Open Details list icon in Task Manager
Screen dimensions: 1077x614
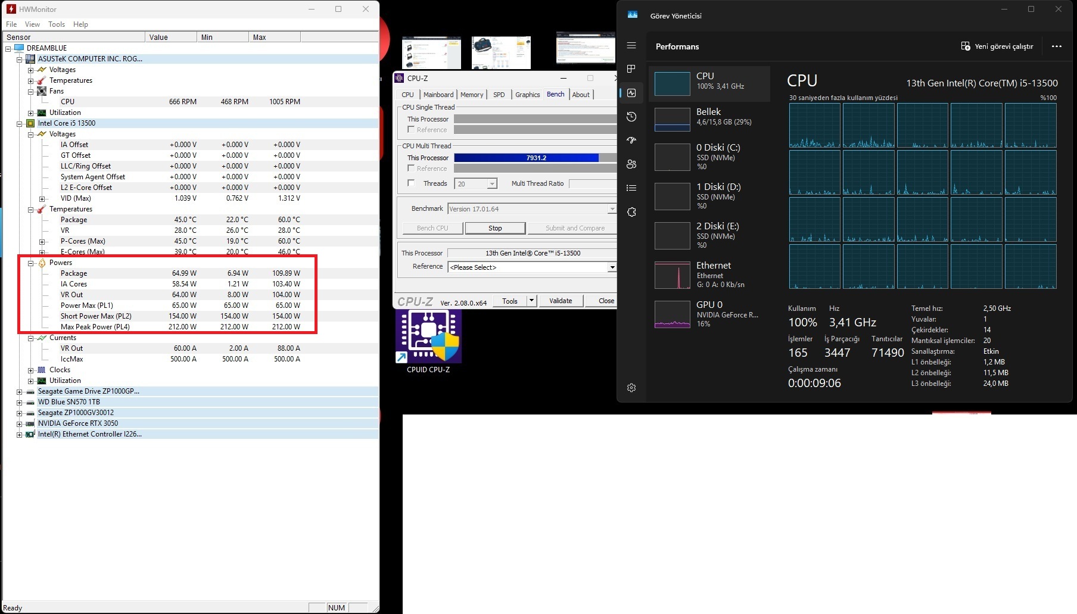click(631, 188)
